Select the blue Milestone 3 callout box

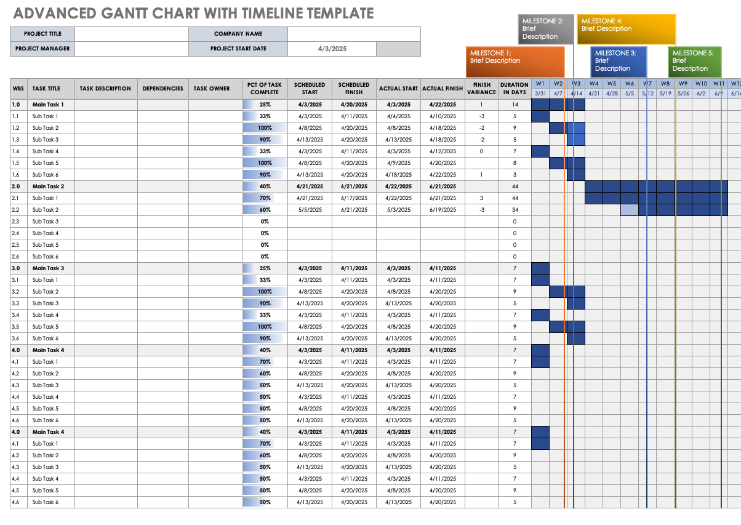(x=618, y=61)
